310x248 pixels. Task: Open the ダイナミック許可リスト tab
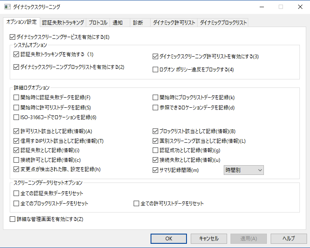(x=174, y=22)
